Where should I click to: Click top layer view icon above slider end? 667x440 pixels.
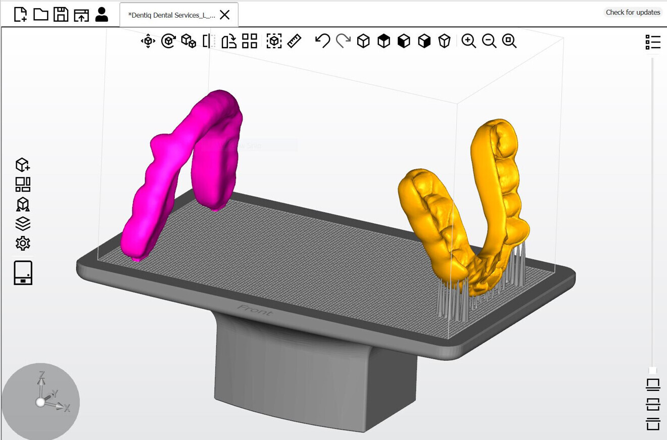653,384
